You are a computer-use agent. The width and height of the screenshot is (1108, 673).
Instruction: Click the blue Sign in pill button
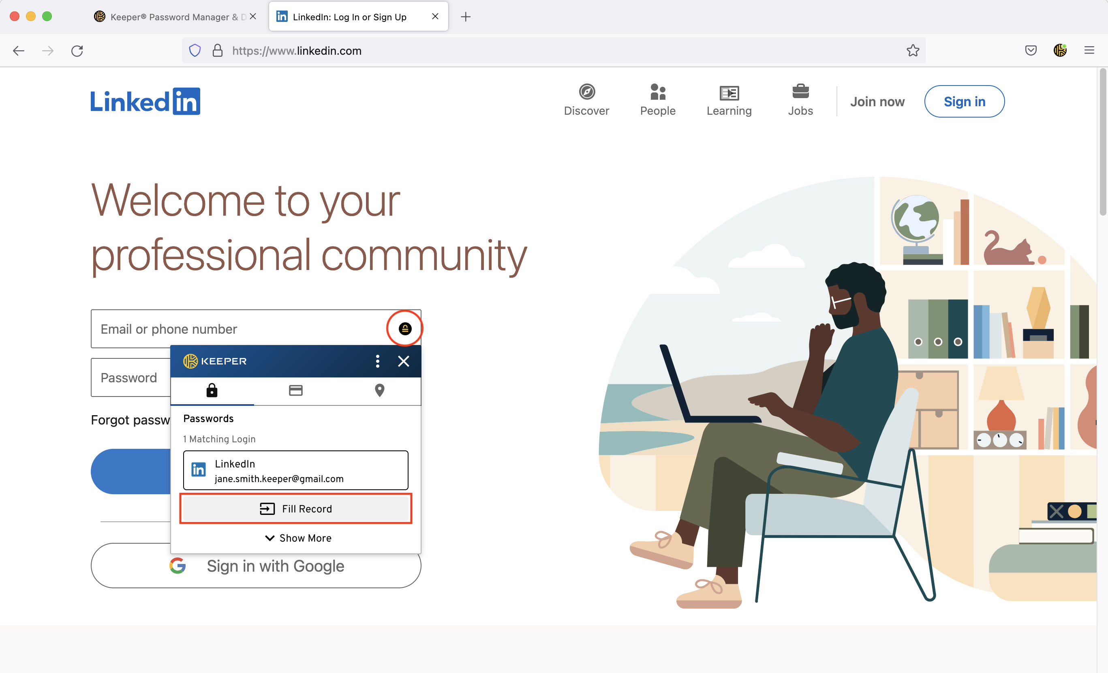(131, 471)
